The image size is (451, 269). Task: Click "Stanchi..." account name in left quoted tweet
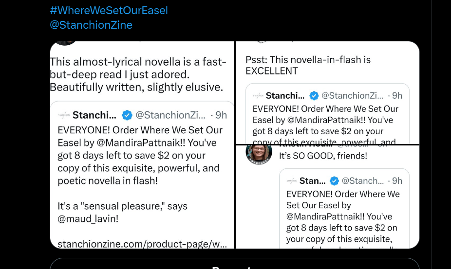pyautogui.click(x=94, y=115)
